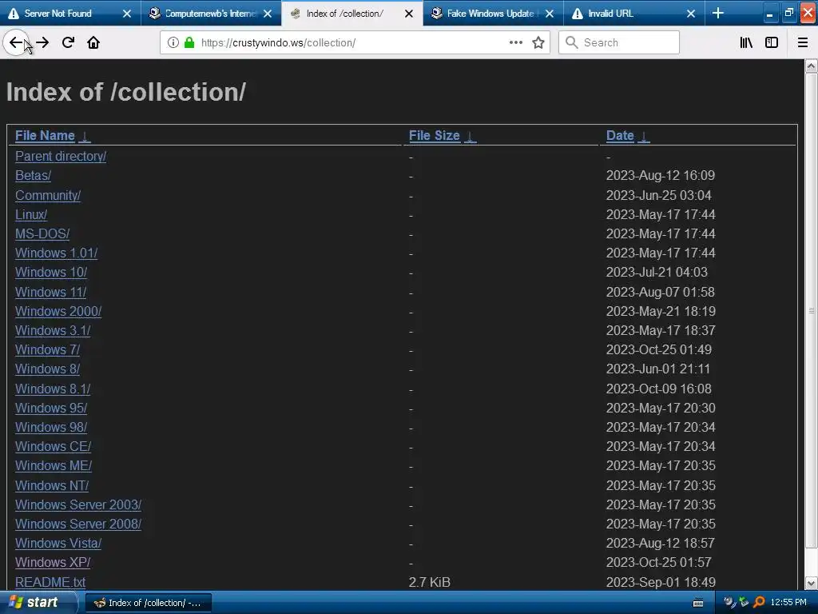Open the Windows NT folder
818x614 pixels.
52,485
